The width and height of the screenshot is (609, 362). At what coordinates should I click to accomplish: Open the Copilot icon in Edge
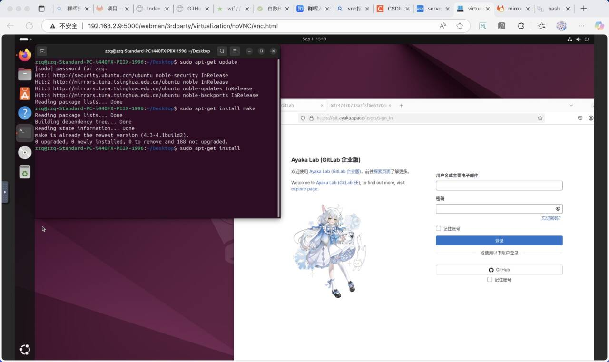click(x=599, y=26)
